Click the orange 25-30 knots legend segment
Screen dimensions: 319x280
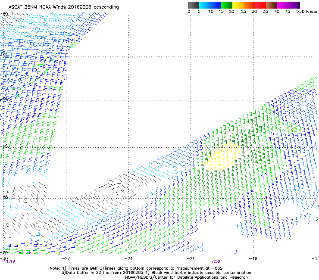tap(249, 5)
